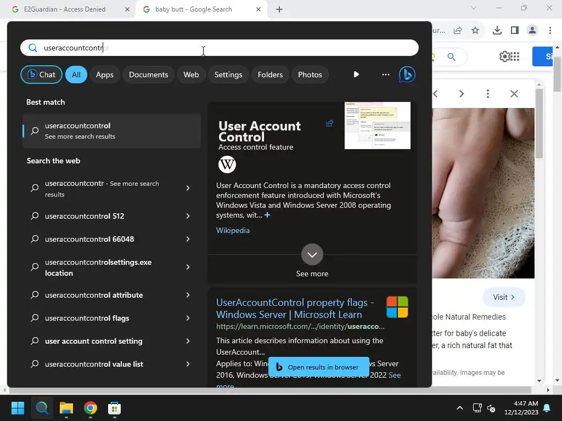The image size is (562, 421).
Task: Click the Chrome downloads icon
Action: click(x=497, y=31)
